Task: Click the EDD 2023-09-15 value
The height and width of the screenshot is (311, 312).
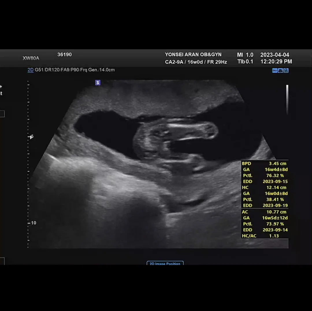Action: 275,182
